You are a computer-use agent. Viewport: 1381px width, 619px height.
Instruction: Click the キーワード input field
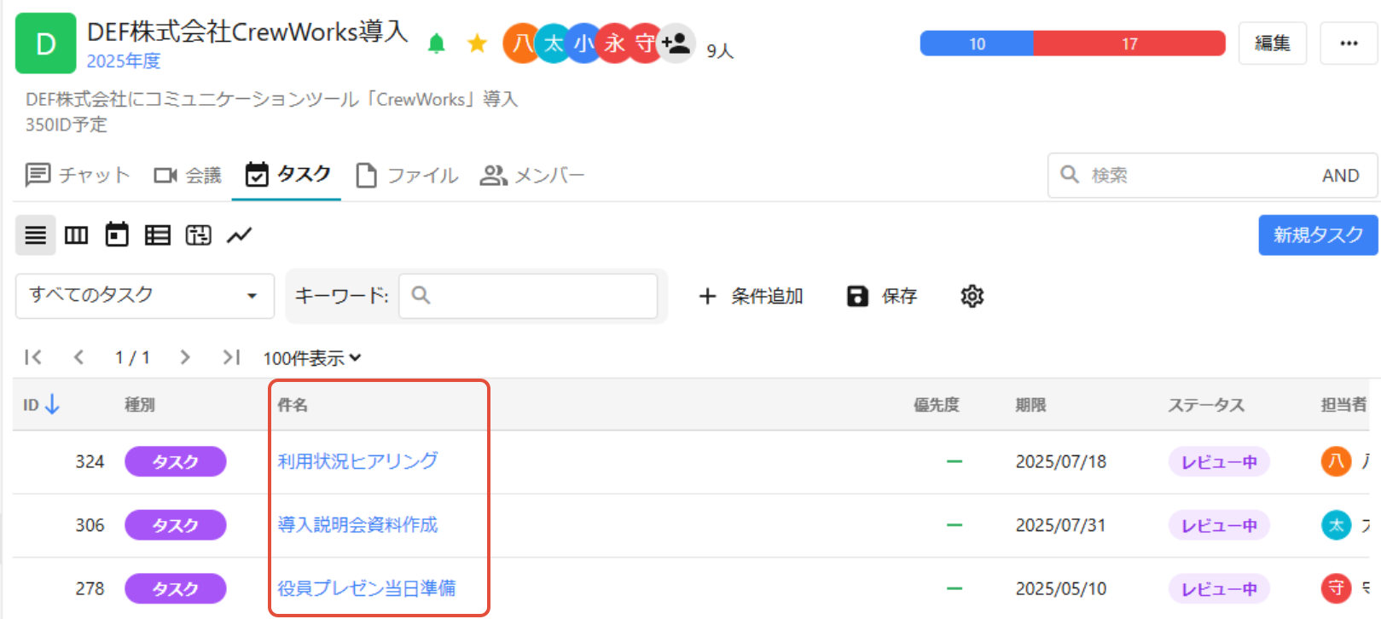point(528,296)
